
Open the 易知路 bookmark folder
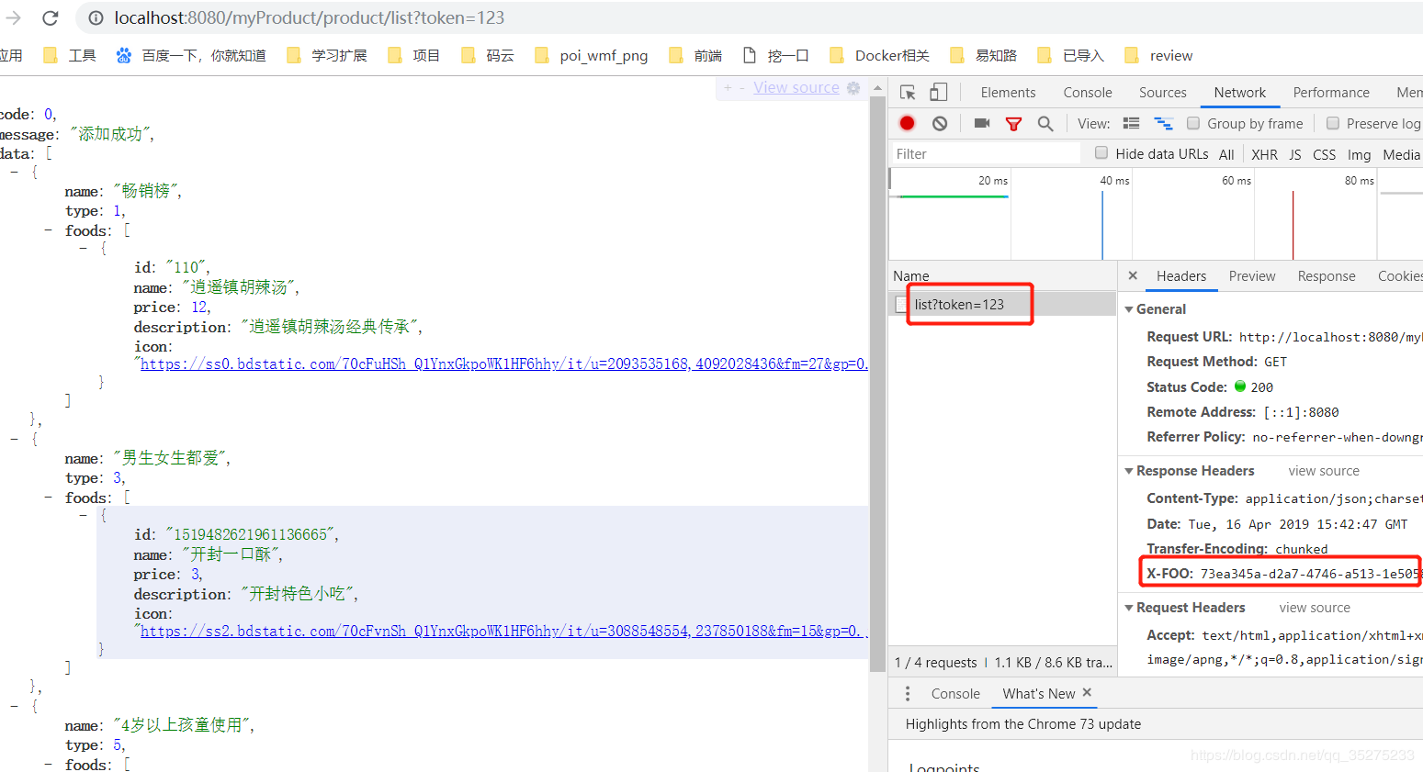(x=983, y=55)
